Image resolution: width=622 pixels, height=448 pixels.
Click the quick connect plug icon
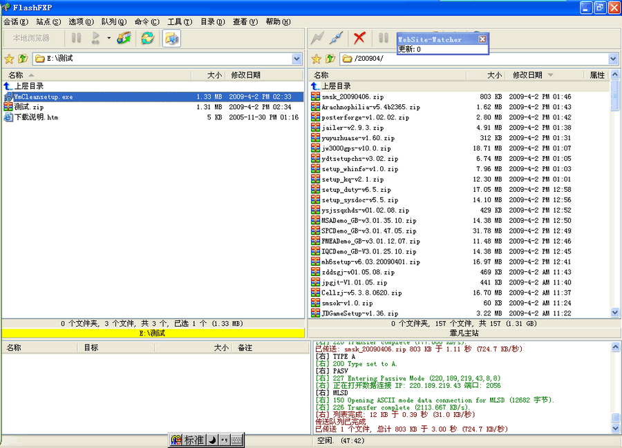click(336, 38)
